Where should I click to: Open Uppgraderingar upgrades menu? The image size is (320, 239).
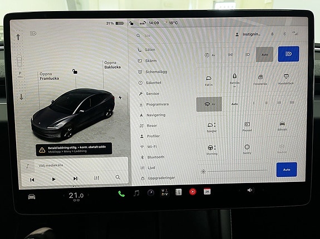[x=158, y=178]
